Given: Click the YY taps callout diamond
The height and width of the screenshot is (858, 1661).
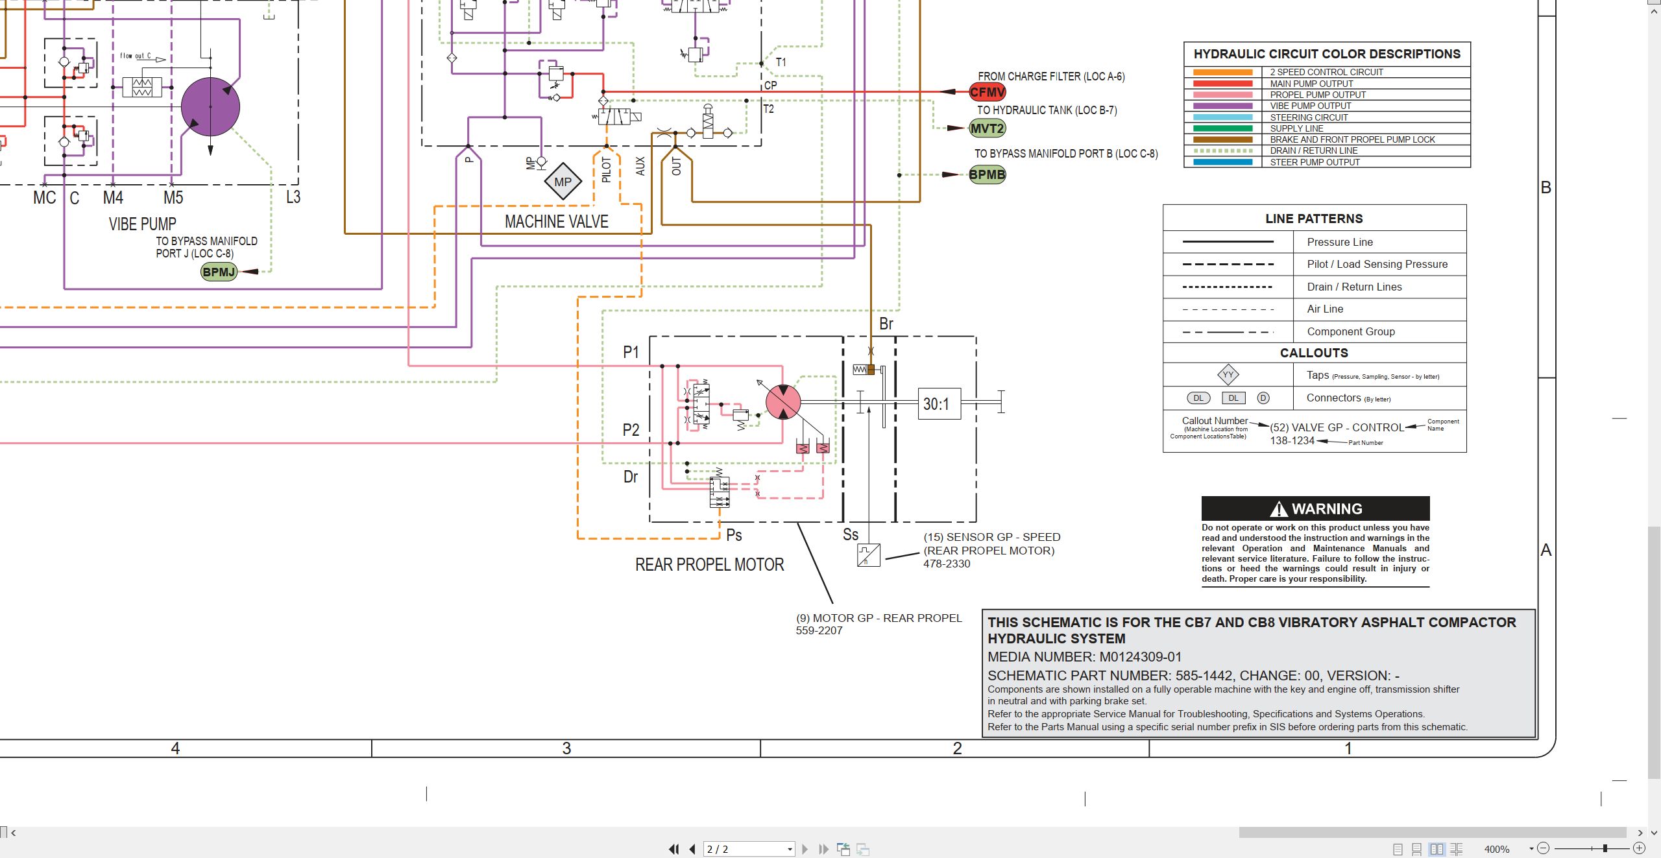Looking at the screenshot, I should 1228,374.
